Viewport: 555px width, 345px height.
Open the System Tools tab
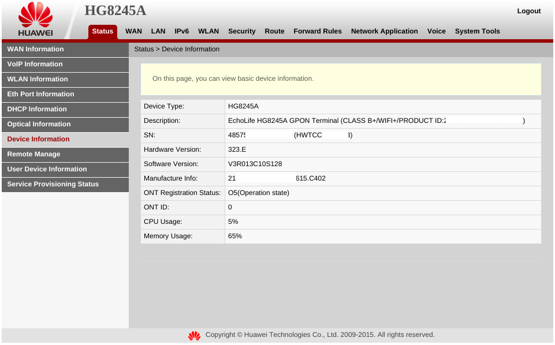(x=477, y=31)
